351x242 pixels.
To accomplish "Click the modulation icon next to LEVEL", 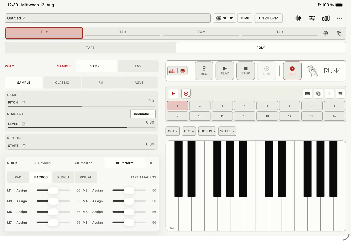I will [x=23, y=124].
